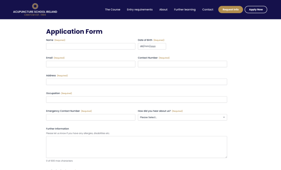Go to the Entry requirements page
Image resolution: width=281 pixels, height=170 pixels.
tap(140, 10)
